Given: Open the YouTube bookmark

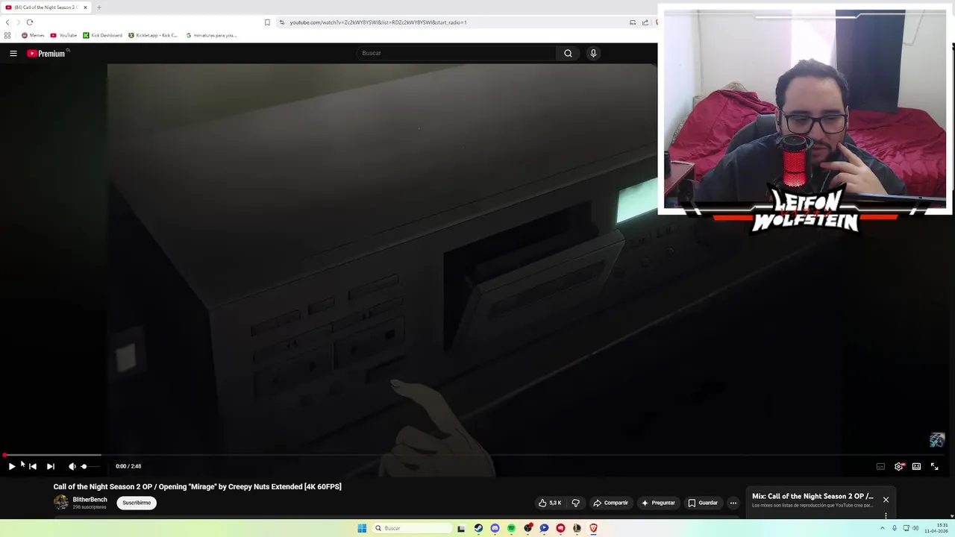Looking at the screenshot, I should 63,35.
